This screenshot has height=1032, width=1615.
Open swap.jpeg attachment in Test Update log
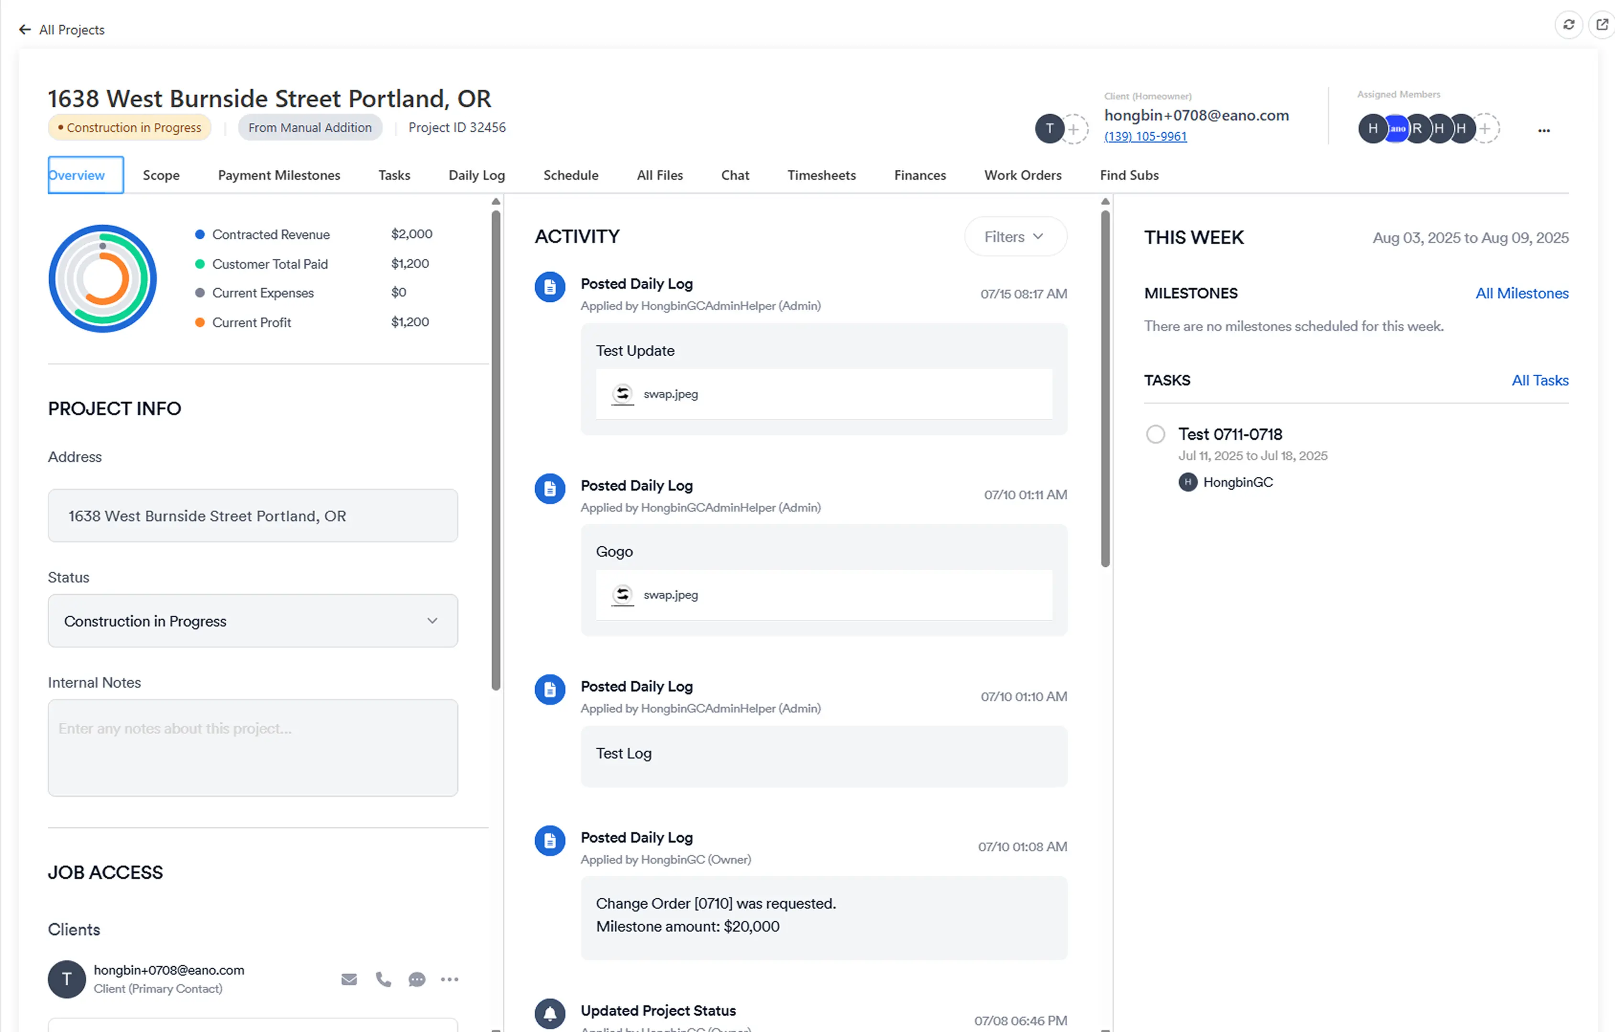[x=670, y=394]
